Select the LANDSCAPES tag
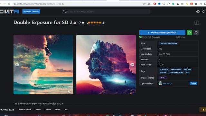The width and height of the screenshot is (206, 116). tap(176, 70)
